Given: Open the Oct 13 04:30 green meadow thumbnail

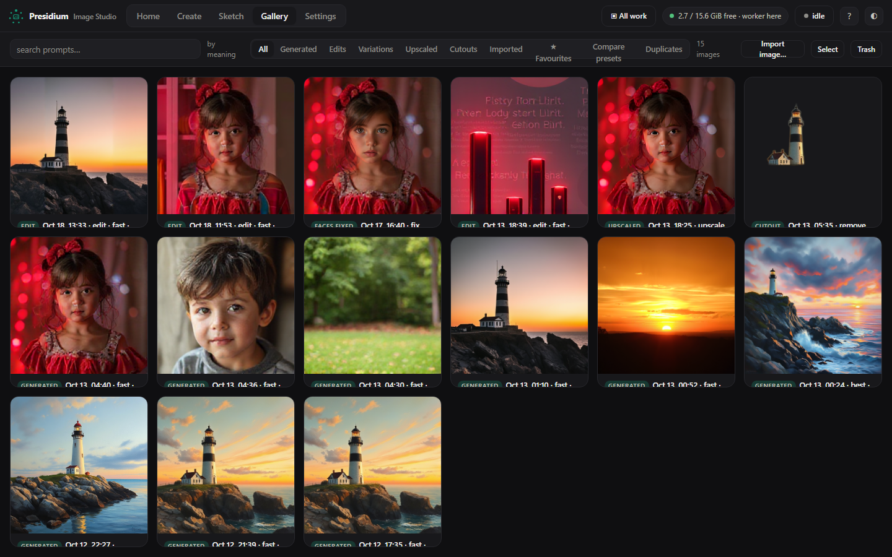Looking at the screenshot, I should [x=372, y=306].
